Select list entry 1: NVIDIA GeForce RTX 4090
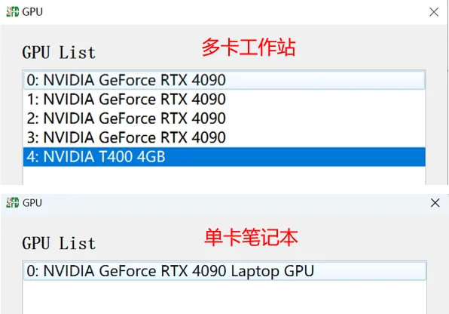Image resolution: width=449 pixels, height=314 pixels. [x=225, y=100]
